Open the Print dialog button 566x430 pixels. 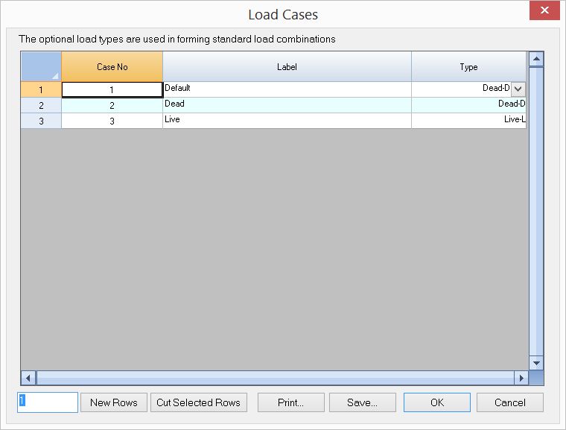290,402
